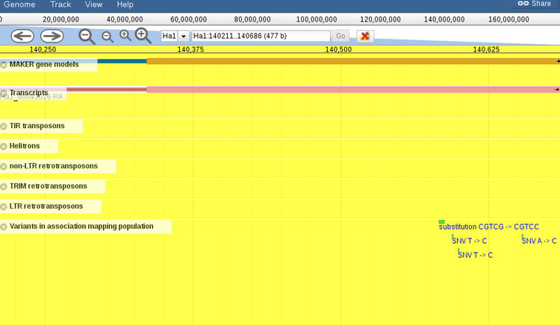Viewport: 560px width, 325px height.
Task: Click the dark red transcript UTR segment
Action: [x=107, y=89]
